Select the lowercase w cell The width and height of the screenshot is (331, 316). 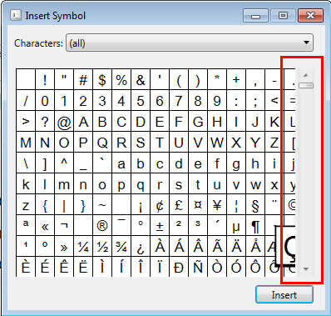pyautogui.click(x=255, y=184)
